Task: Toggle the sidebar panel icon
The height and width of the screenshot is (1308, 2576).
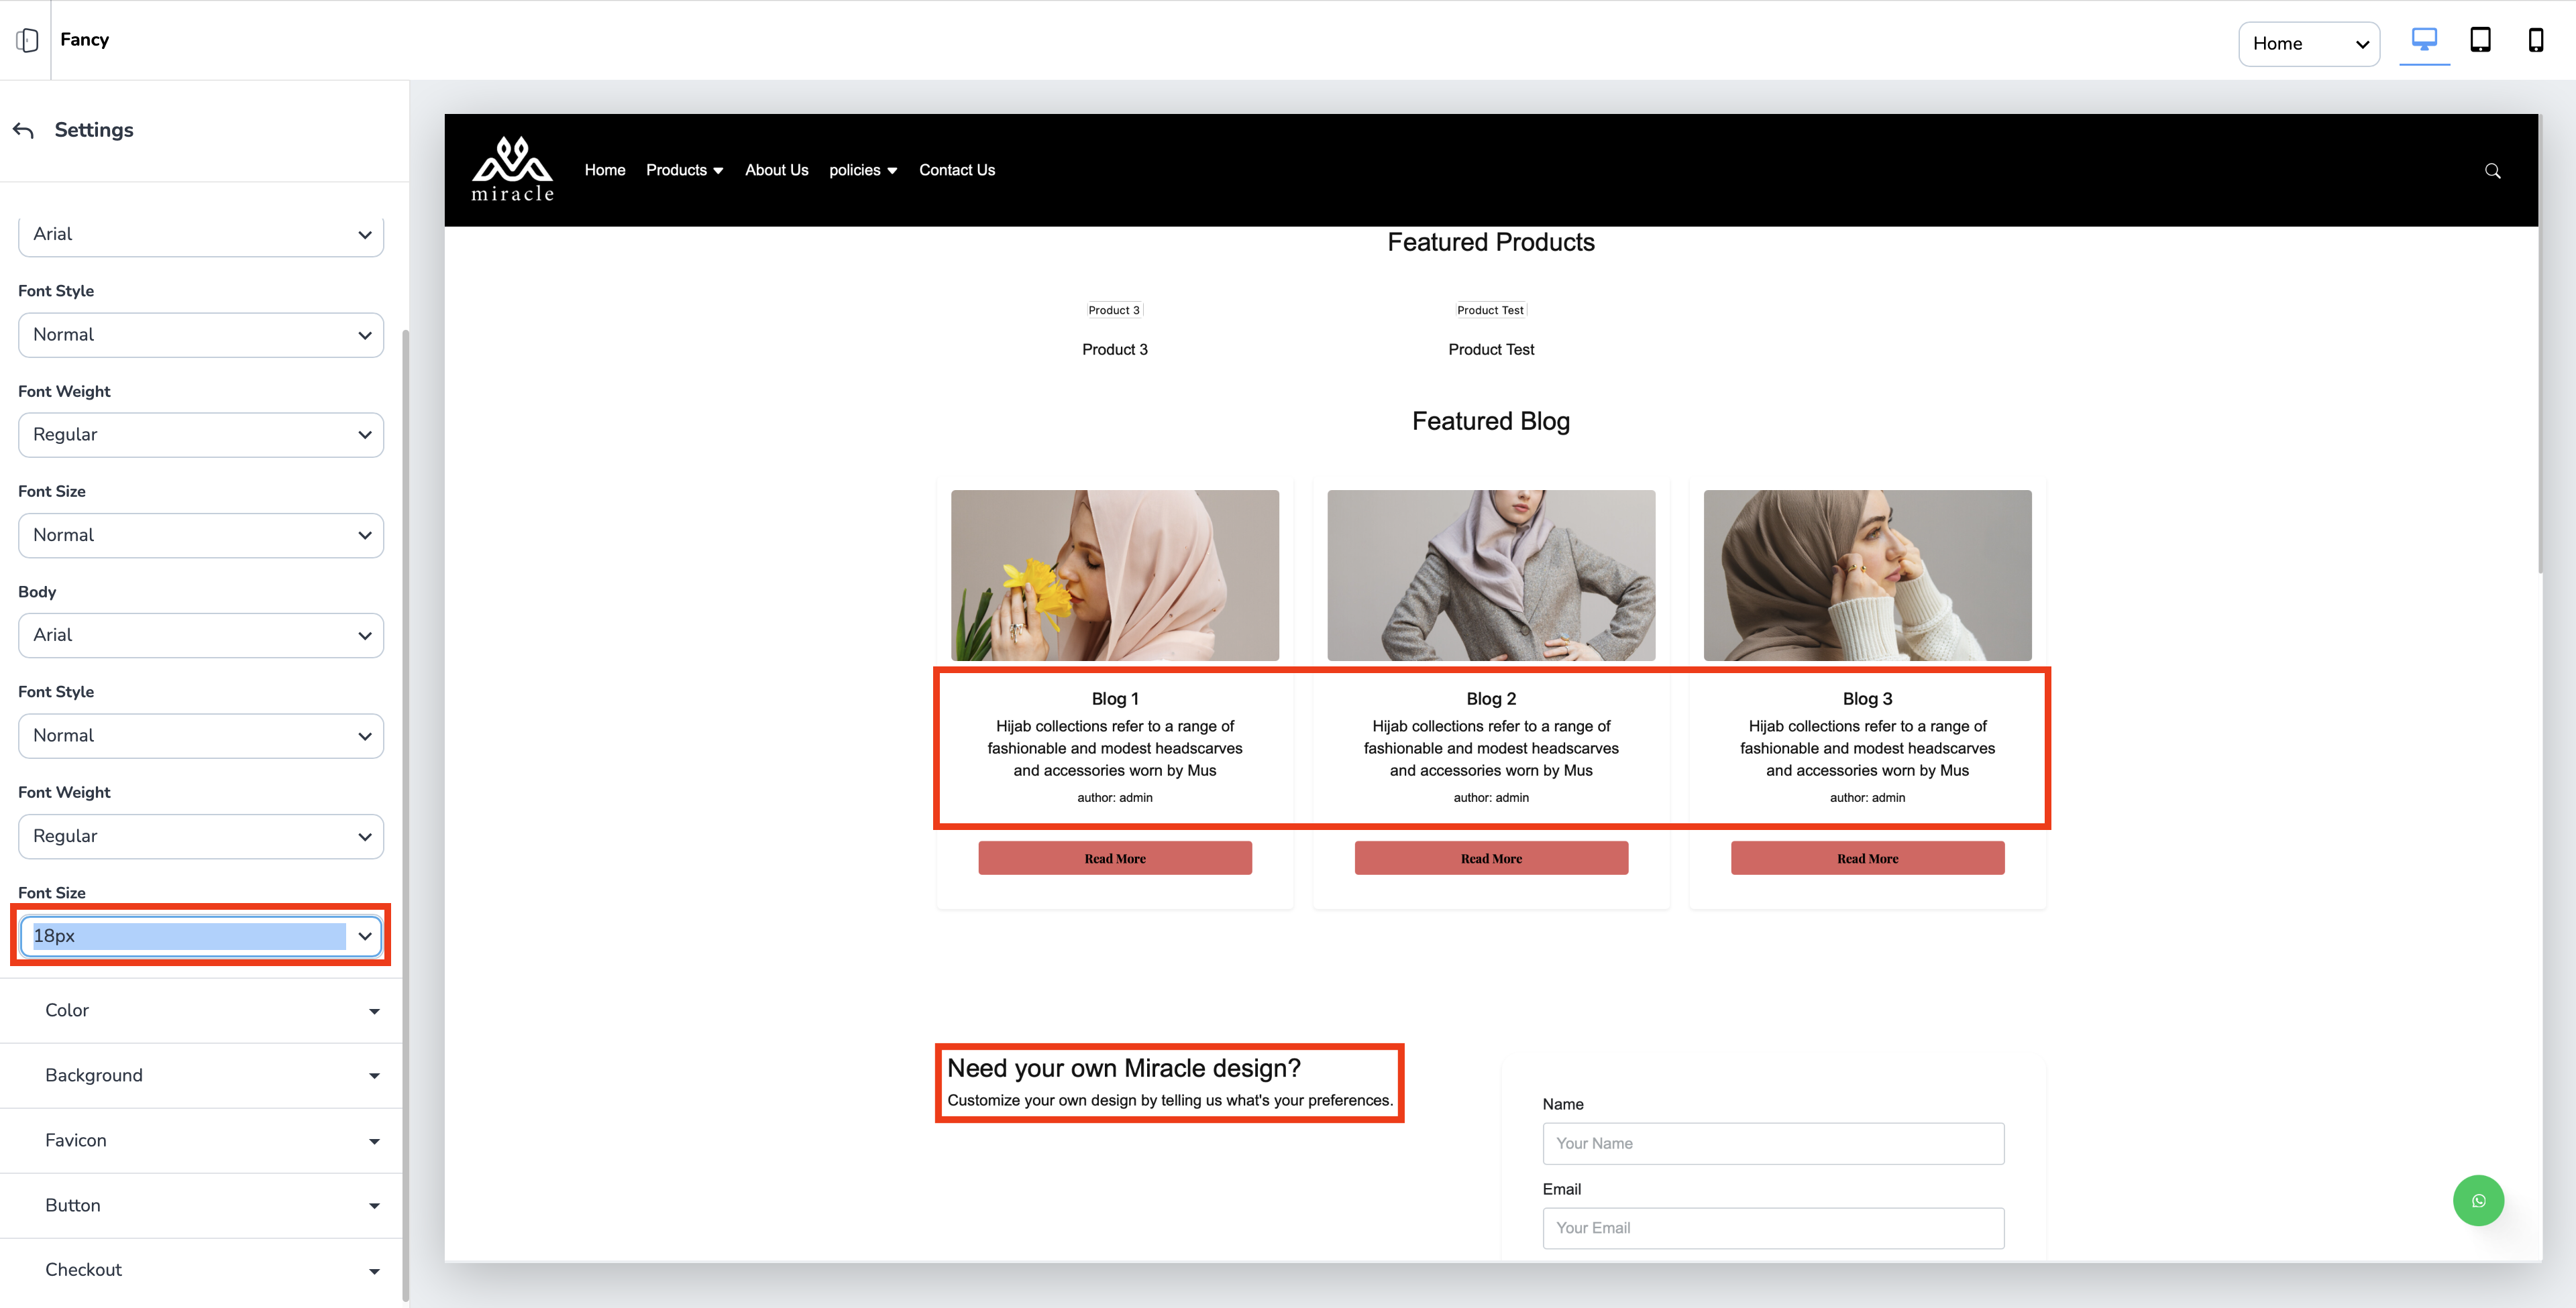Action: click(x=27, y=40)
